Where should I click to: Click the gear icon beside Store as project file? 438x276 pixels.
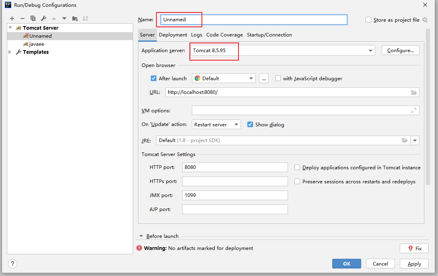pyautogui.click(x=425, y=20)
